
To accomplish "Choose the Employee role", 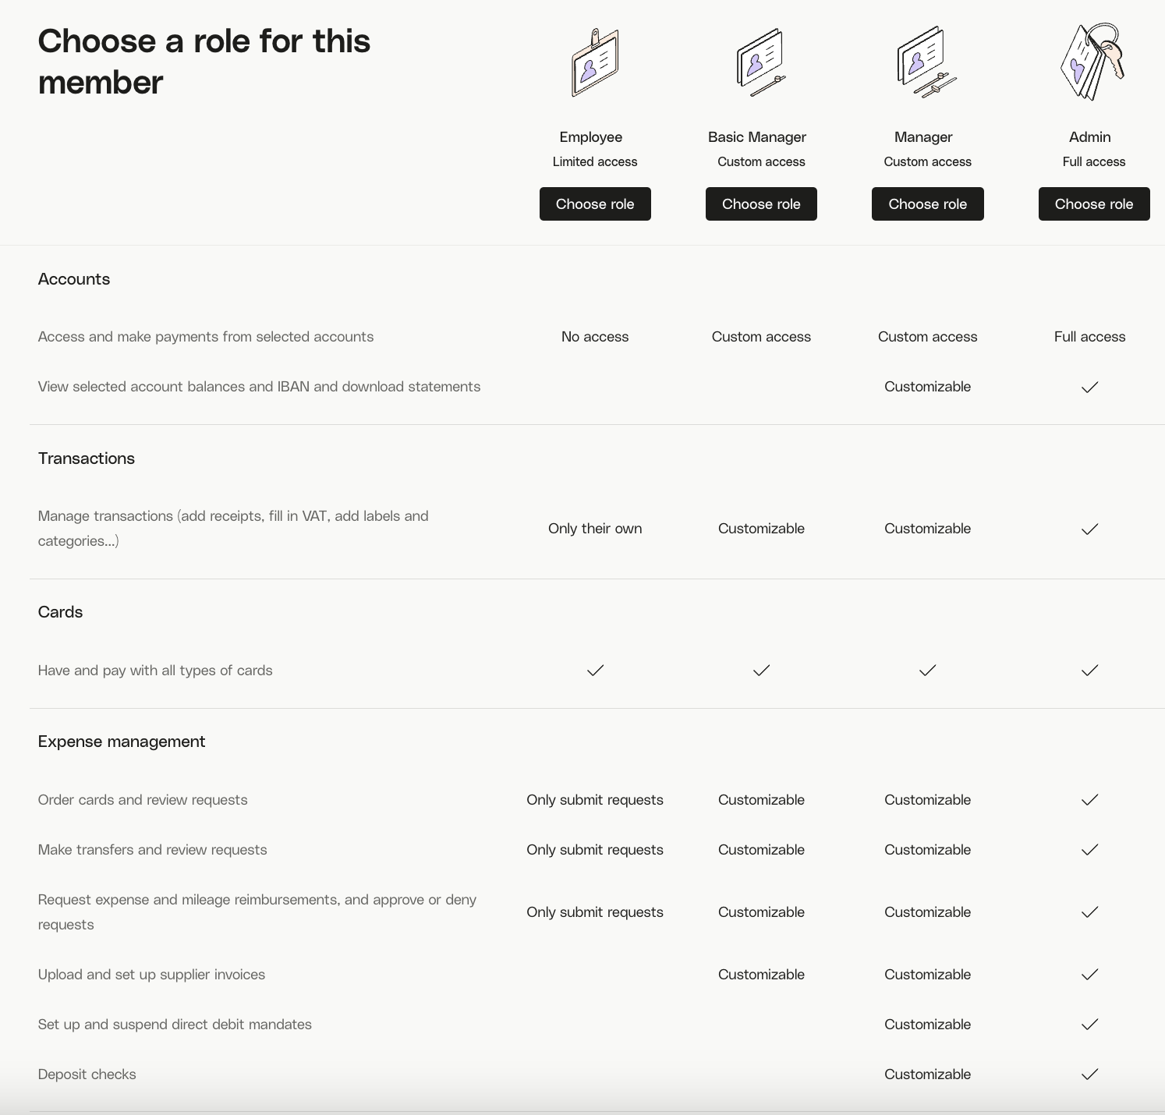I will [595, 204].
